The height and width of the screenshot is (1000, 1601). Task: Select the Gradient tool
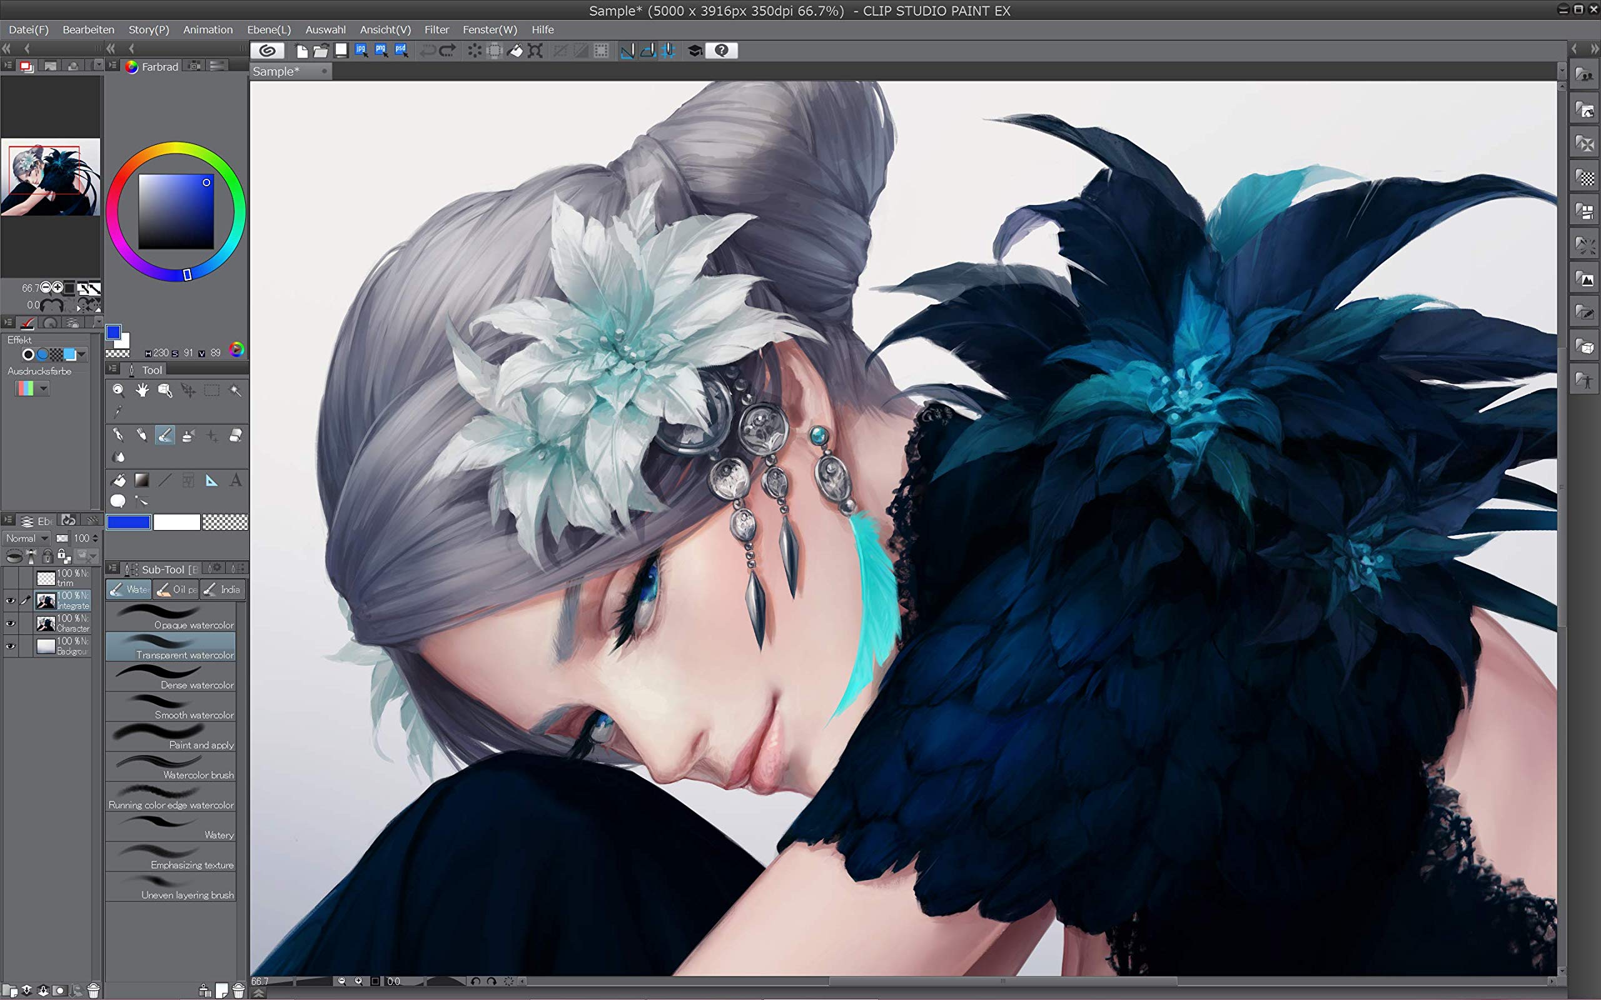click(141, 480)
